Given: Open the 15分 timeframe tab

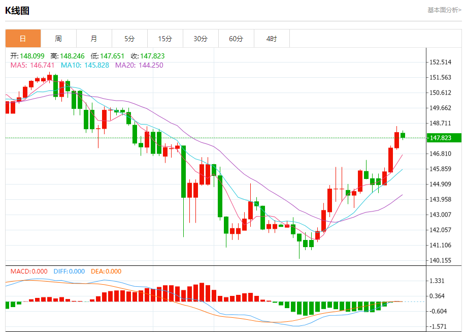Looking at the screenshot, I should [165, 38].
